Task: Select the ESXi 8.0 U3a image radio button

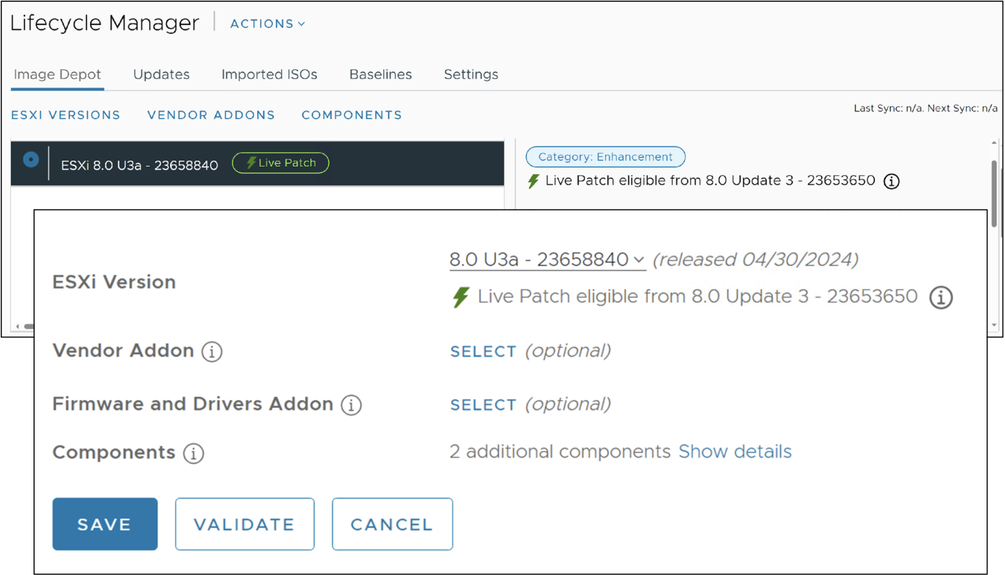Action: coord(31,159)
